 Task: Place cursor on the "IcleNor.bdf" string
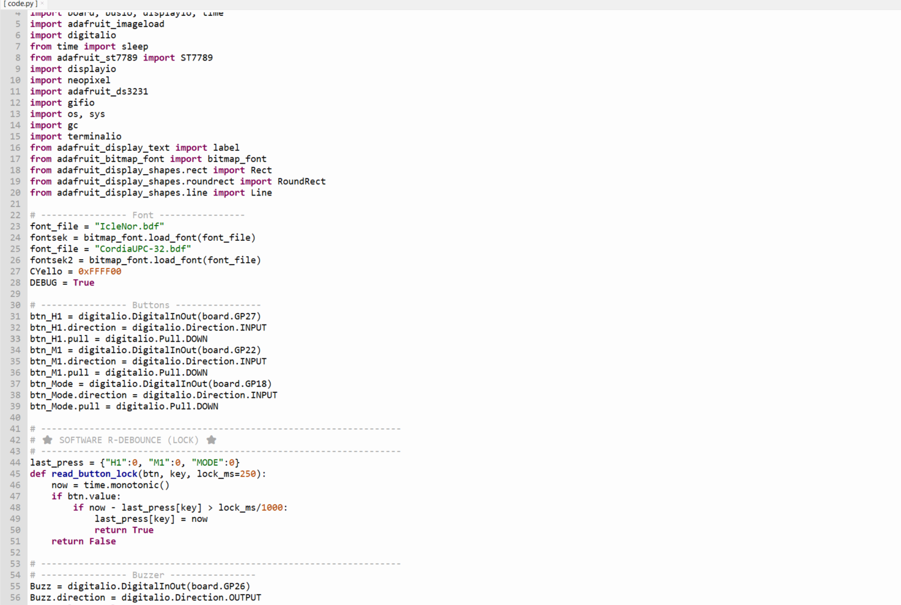point(129,226)
